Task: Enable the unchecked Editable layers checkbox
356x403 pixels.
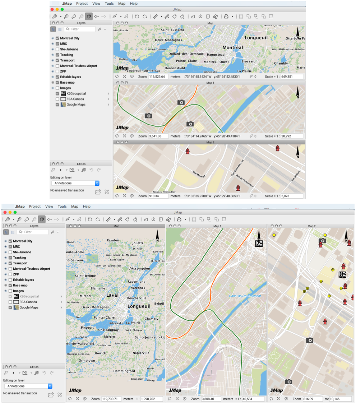Action: 10,280
